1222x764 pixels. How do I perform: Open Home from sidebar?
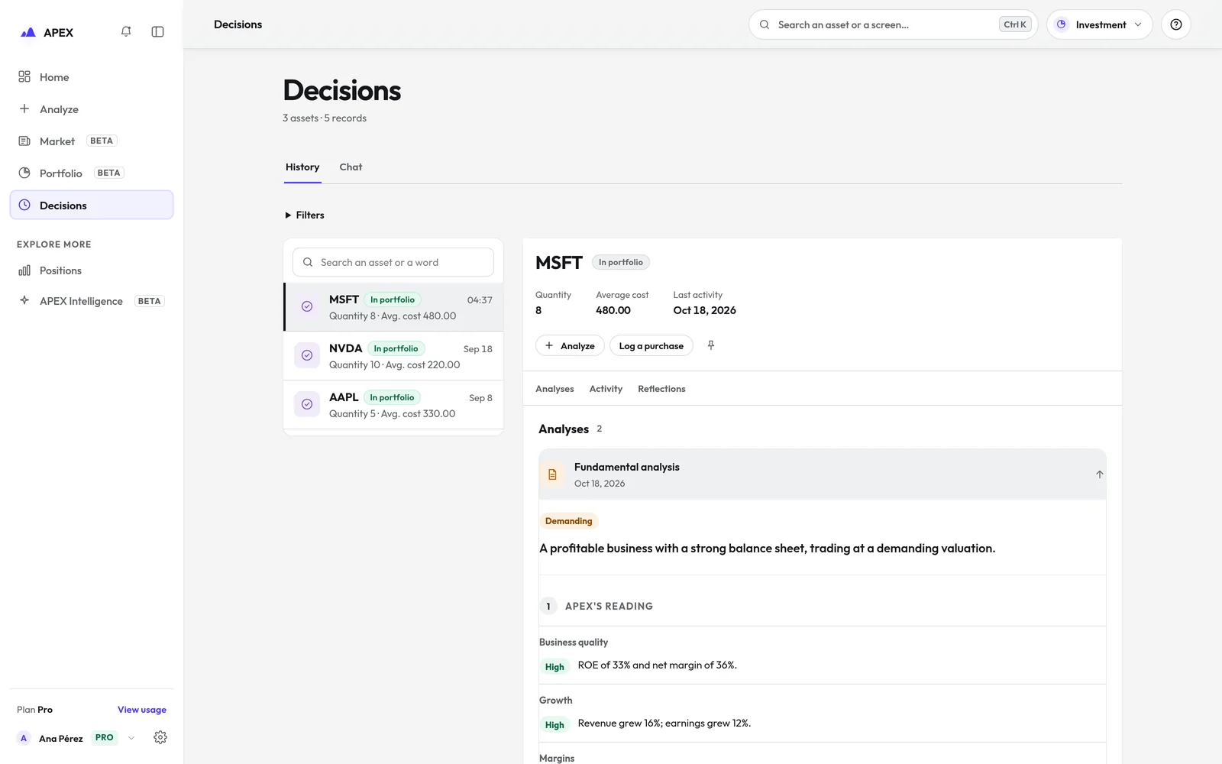92,77
